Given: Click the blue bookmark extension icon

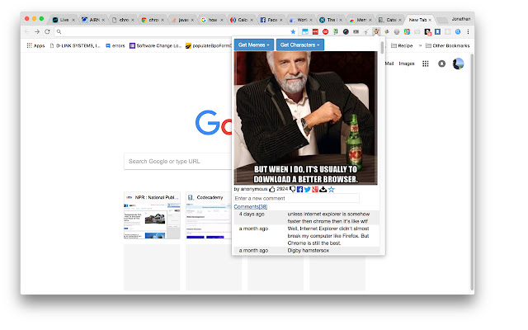Looking at the screenshot, I should click(437, 31).
